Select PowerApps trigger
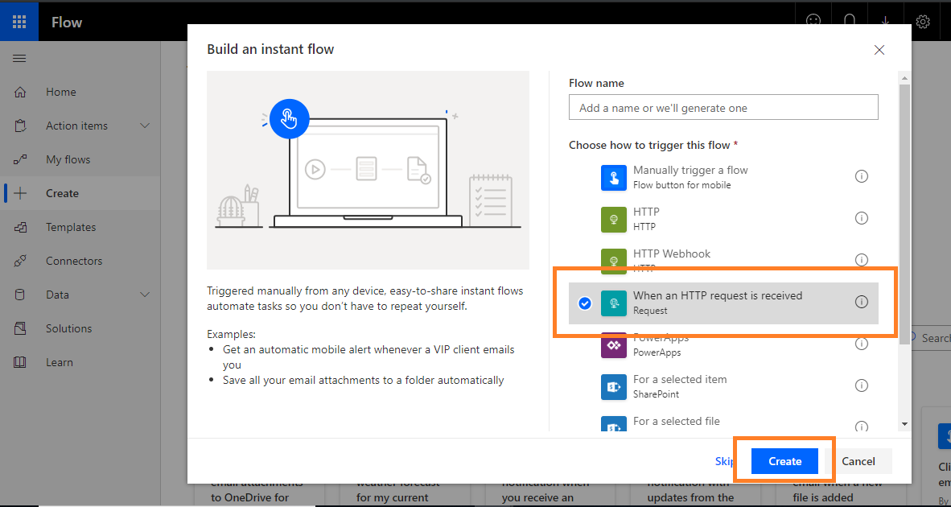 (x=723, y=344)
